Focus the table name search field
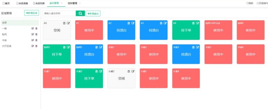The width and height of the screenshot is (268, 109). click(x=59, y=13)
